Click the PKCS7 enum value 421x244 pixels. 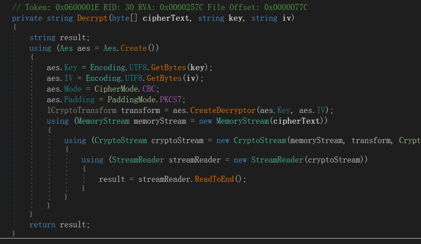point(171,100)
